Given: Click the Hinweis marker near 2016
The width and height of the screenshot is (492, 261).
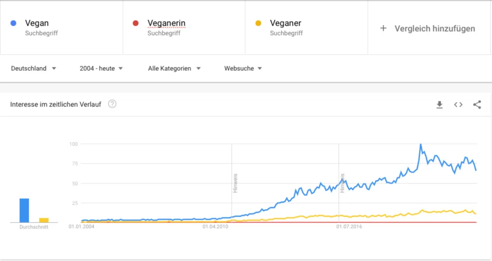Looking at the screenshot, I should [342, 183].
